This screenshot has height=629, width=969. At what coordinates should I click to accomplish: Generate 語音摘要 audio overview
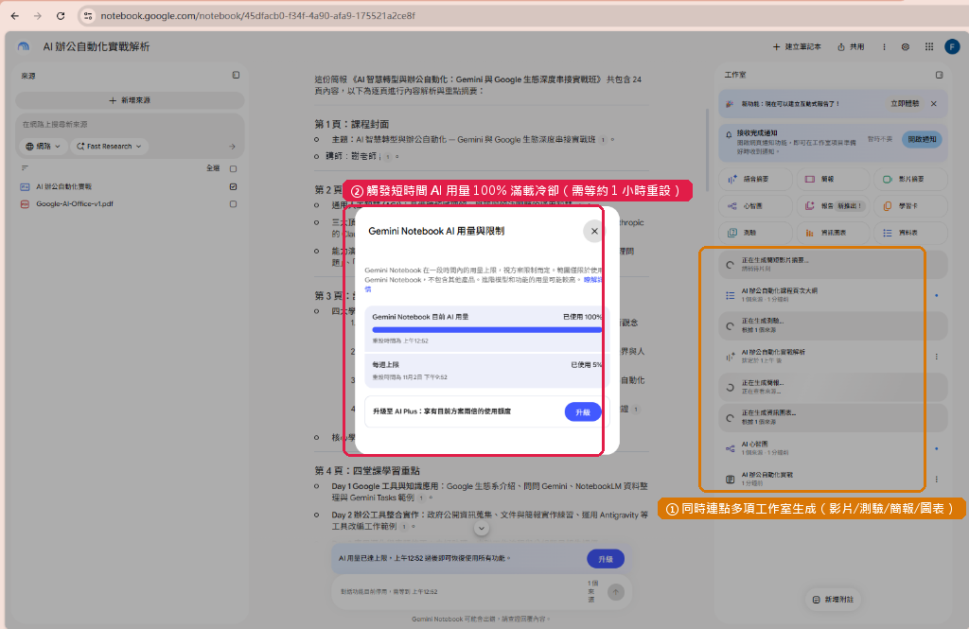click(756, 179)
